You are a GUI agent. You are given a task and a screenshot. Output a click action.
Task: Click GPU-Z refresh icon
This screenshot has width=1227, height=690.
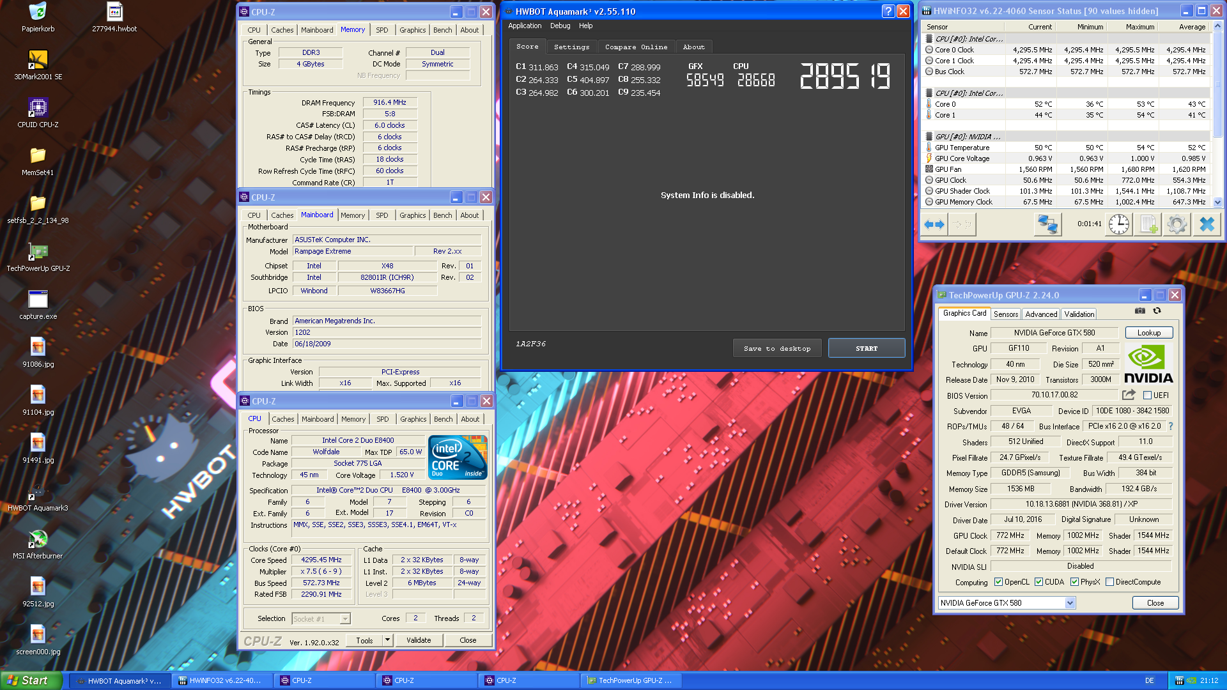1157,311
